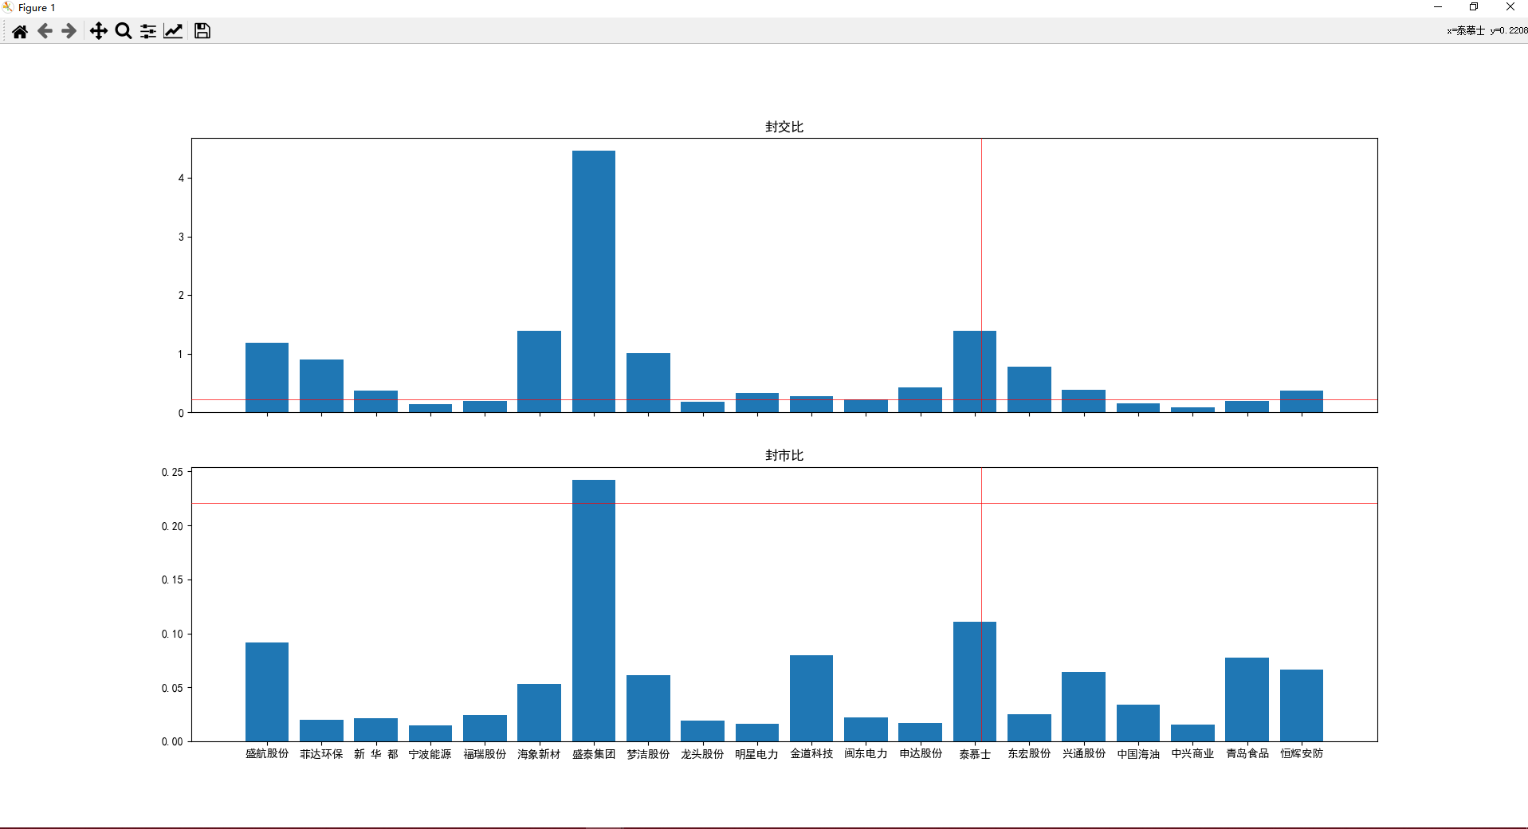The image size is (1528, 829).
Task: Click the 申达股份 x-axis label
Action: coord(921,753)
